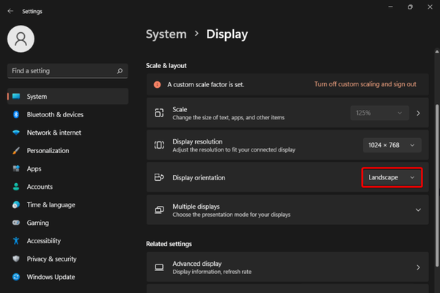Click the Advanced display monitor icon
440x293 pixels.
[x=159, y=267]
